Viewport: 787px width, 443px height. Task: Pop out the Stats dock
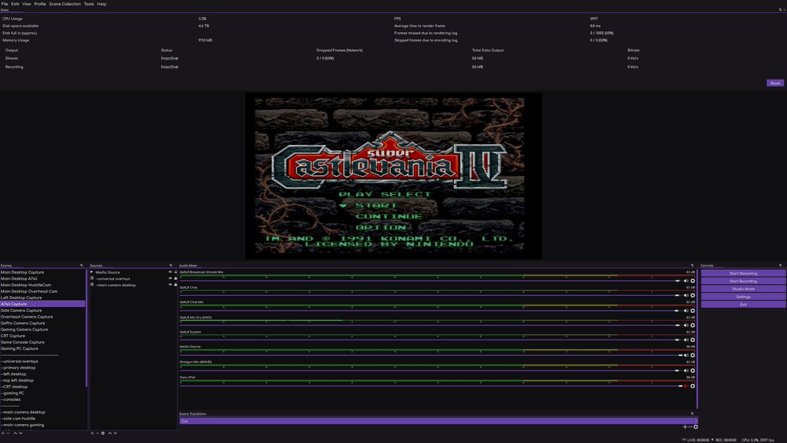782,10
